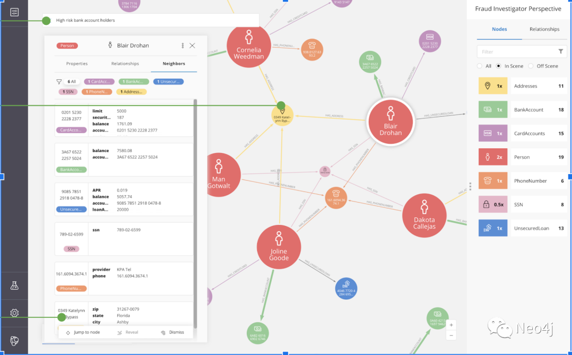
Task: Click the yellow 0349 Katelynn address node
Action: [x=282, y=116]
